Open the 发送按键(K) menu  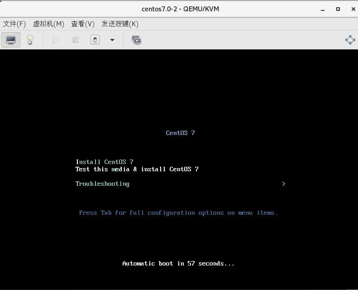(x=120, y=24)
